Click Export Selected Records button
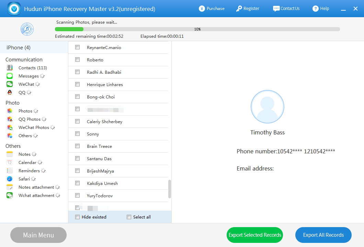The width and height of the screenshot is (364, 247). pyautogui.click(x=255, y=235)
